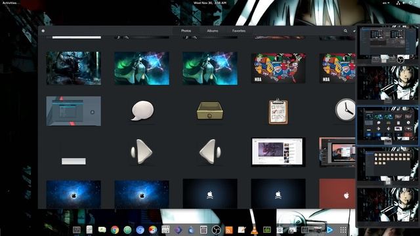Launch OBS Studio from the dash
420x236 pixels.
[216, 230]
